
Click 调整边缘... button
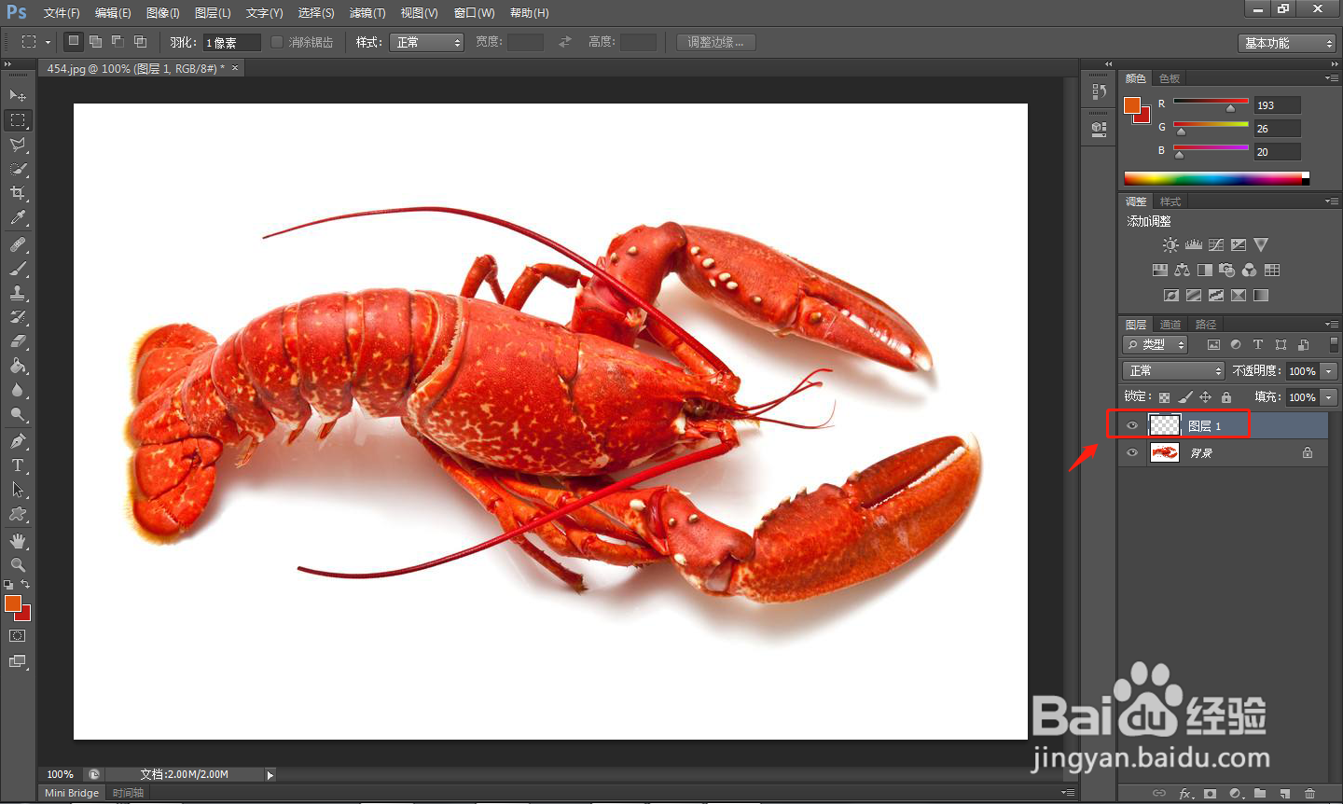(715, 43)
